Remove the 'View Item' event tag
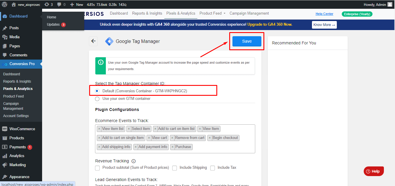 point(200,129)
